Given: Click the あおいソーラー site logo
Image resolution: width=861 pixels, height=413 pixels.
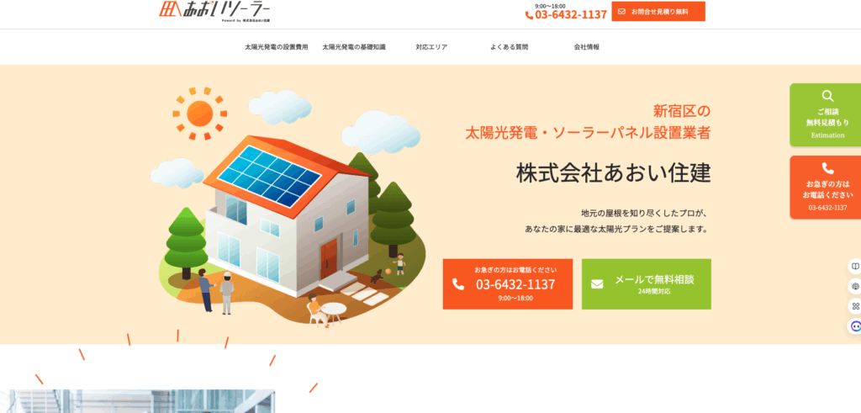Looking at the screenshot, I should tap(214, 11).
